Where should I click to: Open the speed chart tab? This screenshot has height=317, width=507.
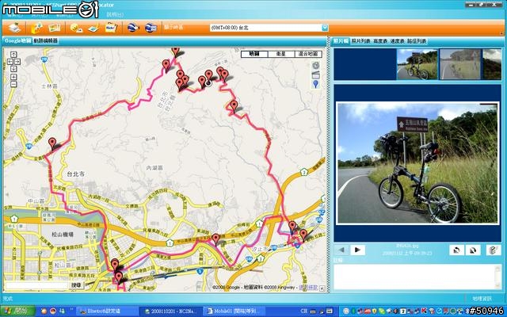tap(398, 41)
